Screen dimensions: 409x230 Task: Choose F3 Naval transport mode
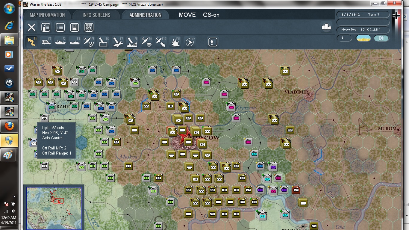[60, 42]
